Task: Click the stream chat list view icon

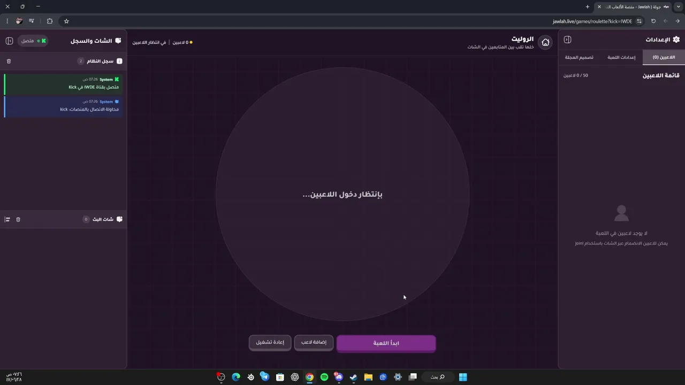Action: click(x=7, y=219)
